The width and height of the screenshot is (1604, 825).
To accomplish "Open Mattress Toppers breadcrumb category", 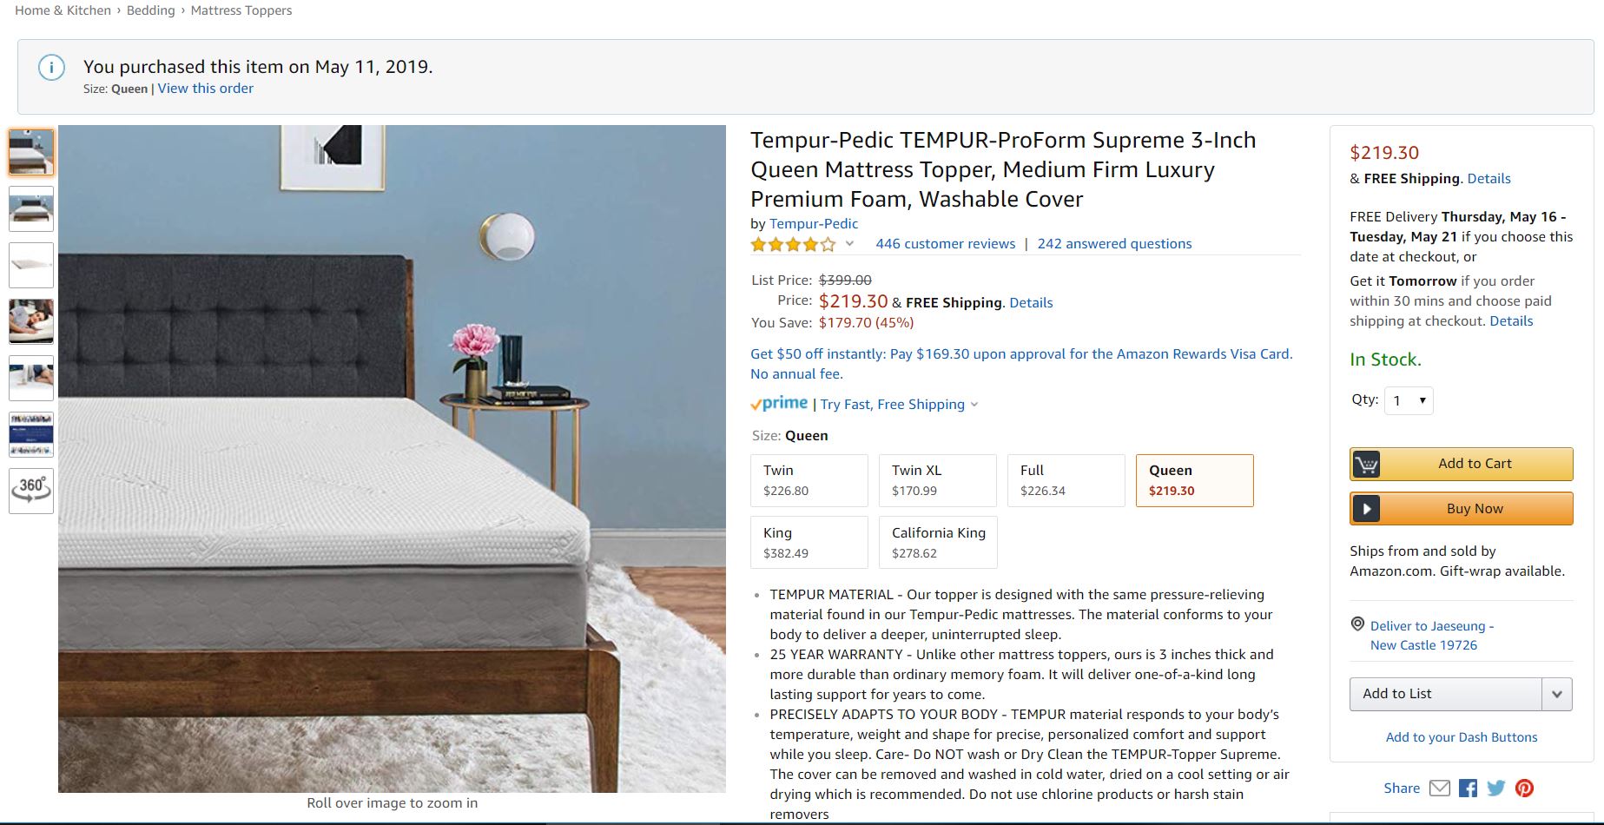I will 241,10.
